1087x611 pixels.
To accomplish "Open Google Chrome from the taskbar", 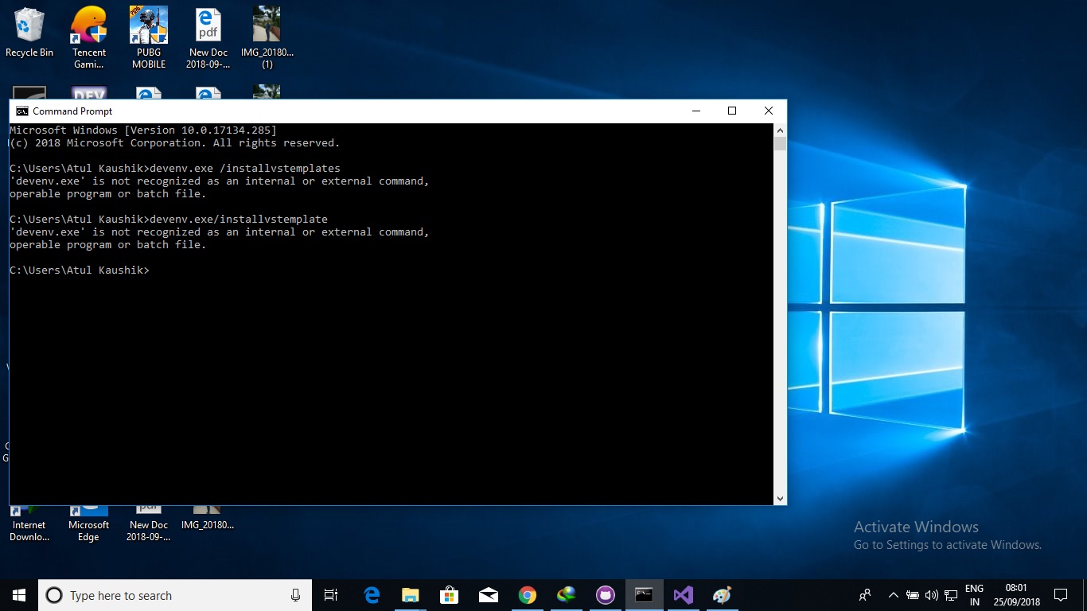I will (x=528, y=594).
